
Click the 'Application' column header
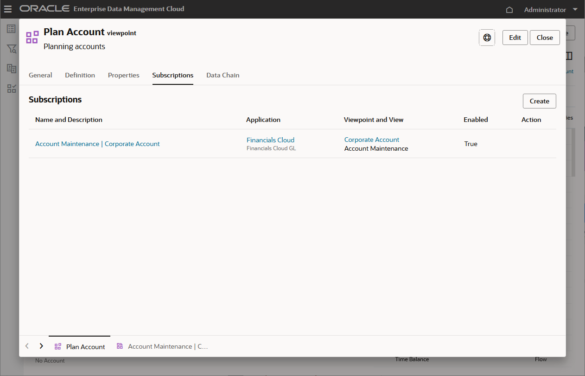[263, 120]
